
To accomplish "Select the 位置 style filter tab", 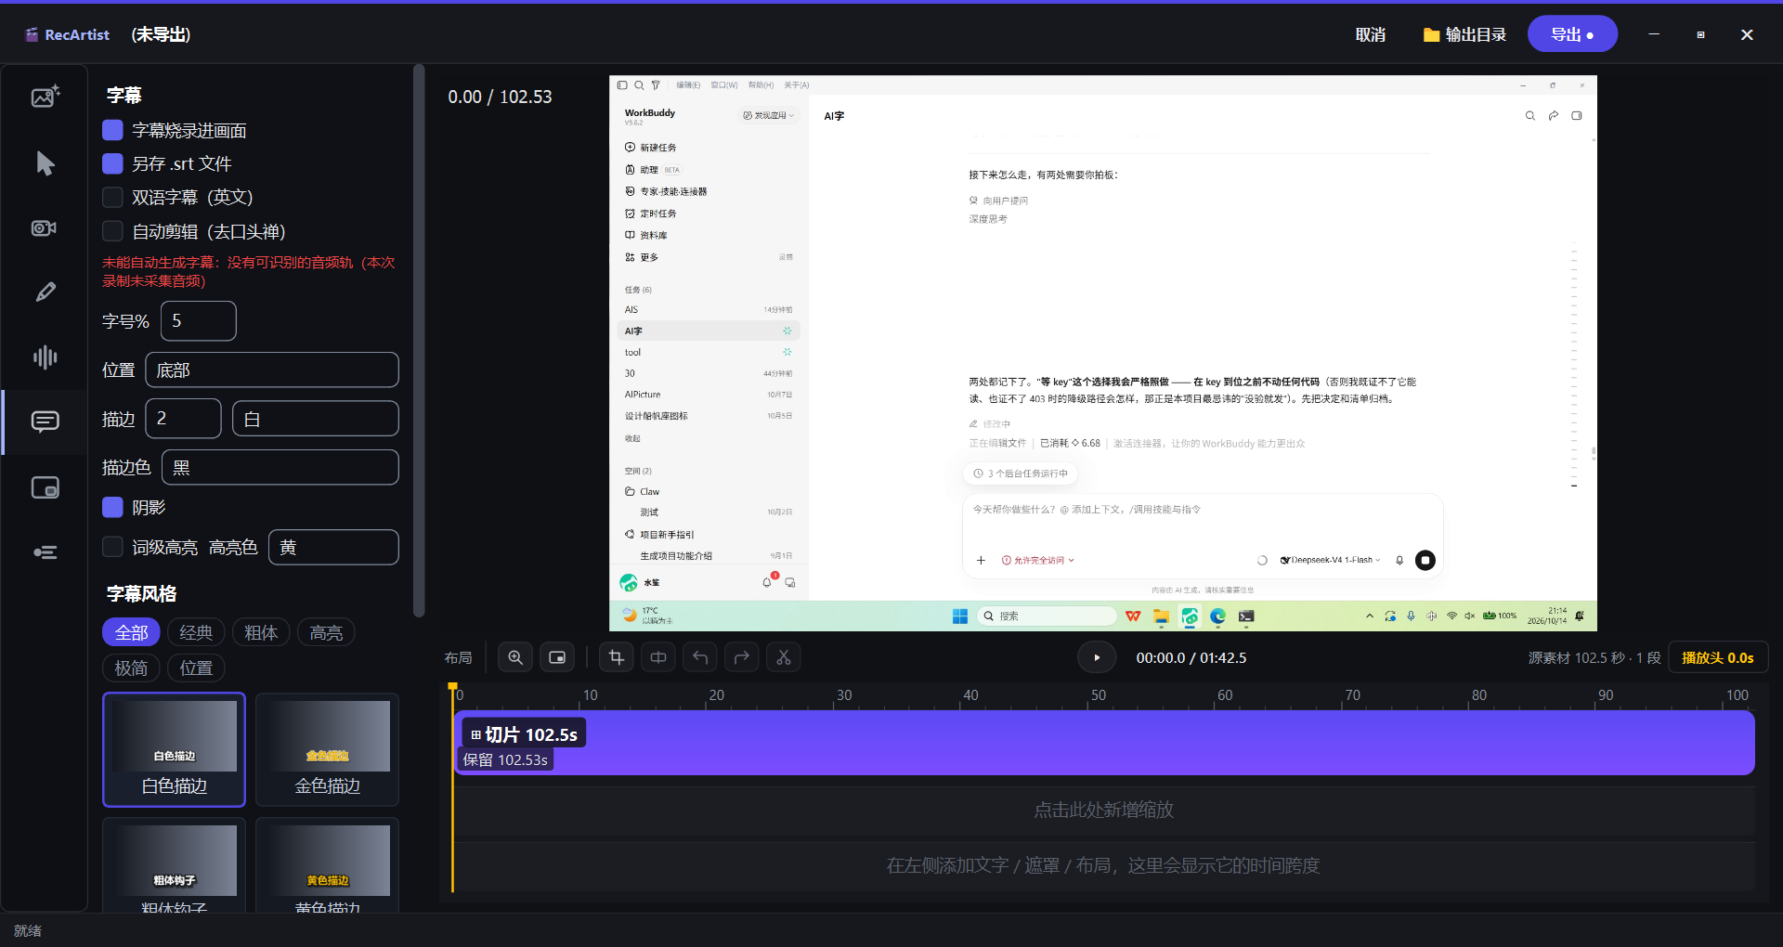I will pos(196,668).
